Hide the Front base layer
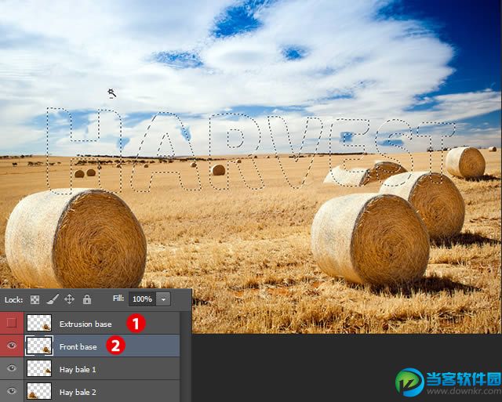 tap(12, 346)
